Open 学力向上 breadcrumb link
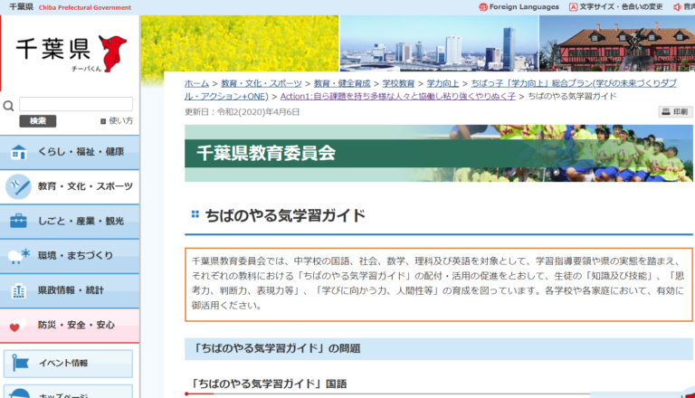 [443, 83]
